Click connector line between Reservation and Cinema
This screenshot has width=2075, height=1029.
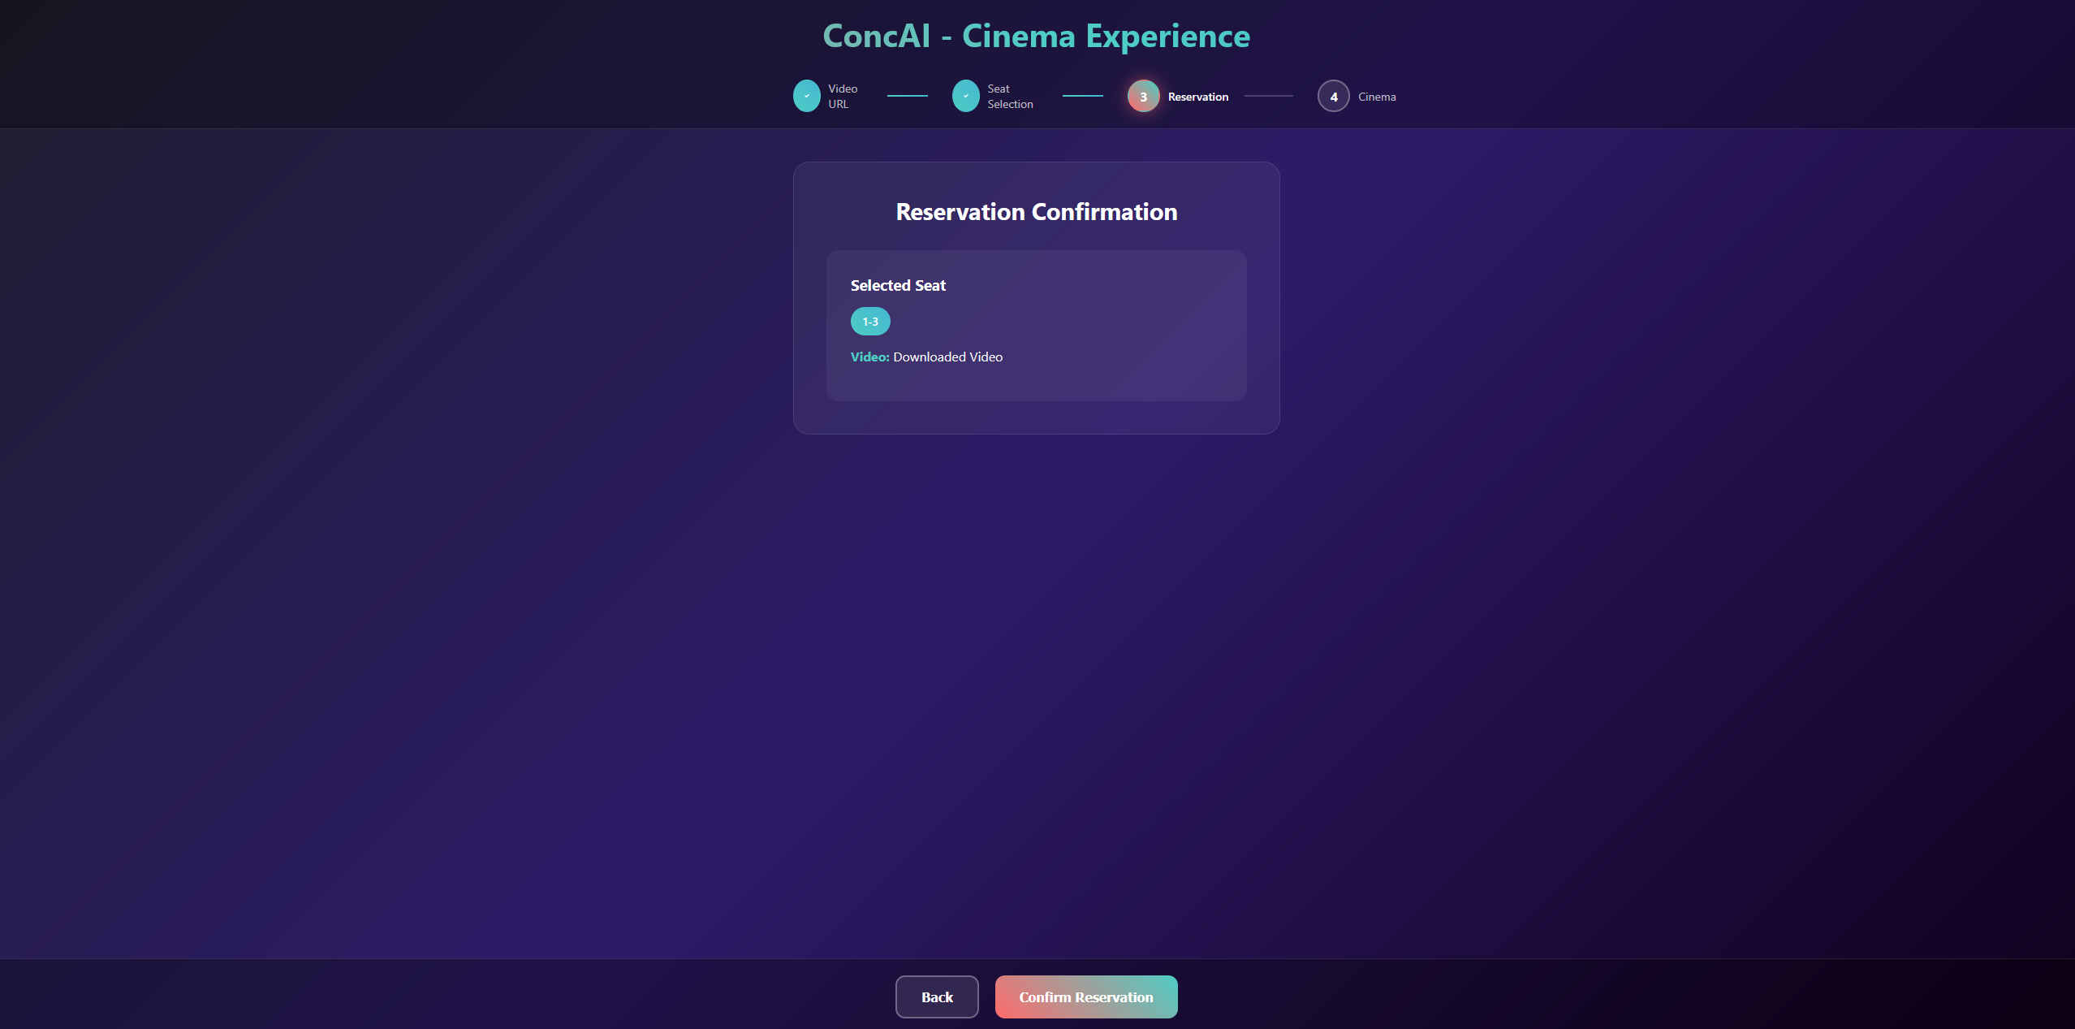coord(1268,96)
